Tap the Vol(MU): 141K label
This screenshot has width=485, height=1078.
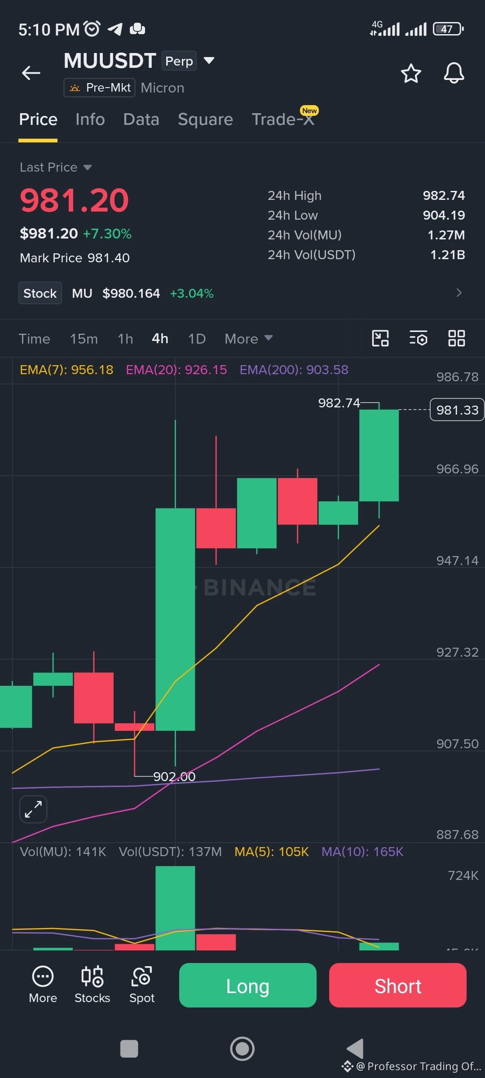63,852
